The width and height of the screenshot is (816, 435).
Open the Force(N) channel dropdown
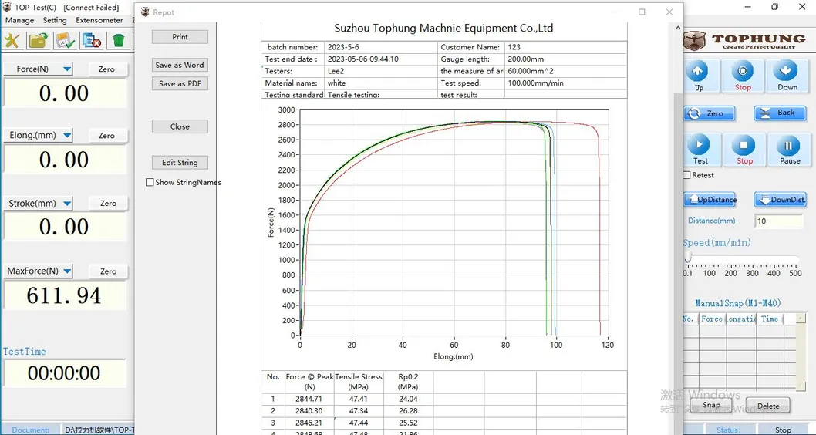click(67, 69)
